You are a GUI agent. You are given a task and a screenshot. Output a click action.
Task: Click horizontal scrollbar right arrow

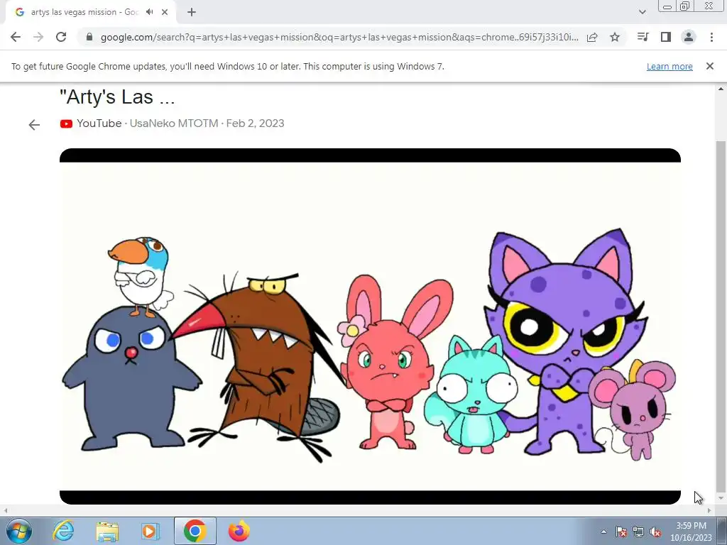click(709, 510)
